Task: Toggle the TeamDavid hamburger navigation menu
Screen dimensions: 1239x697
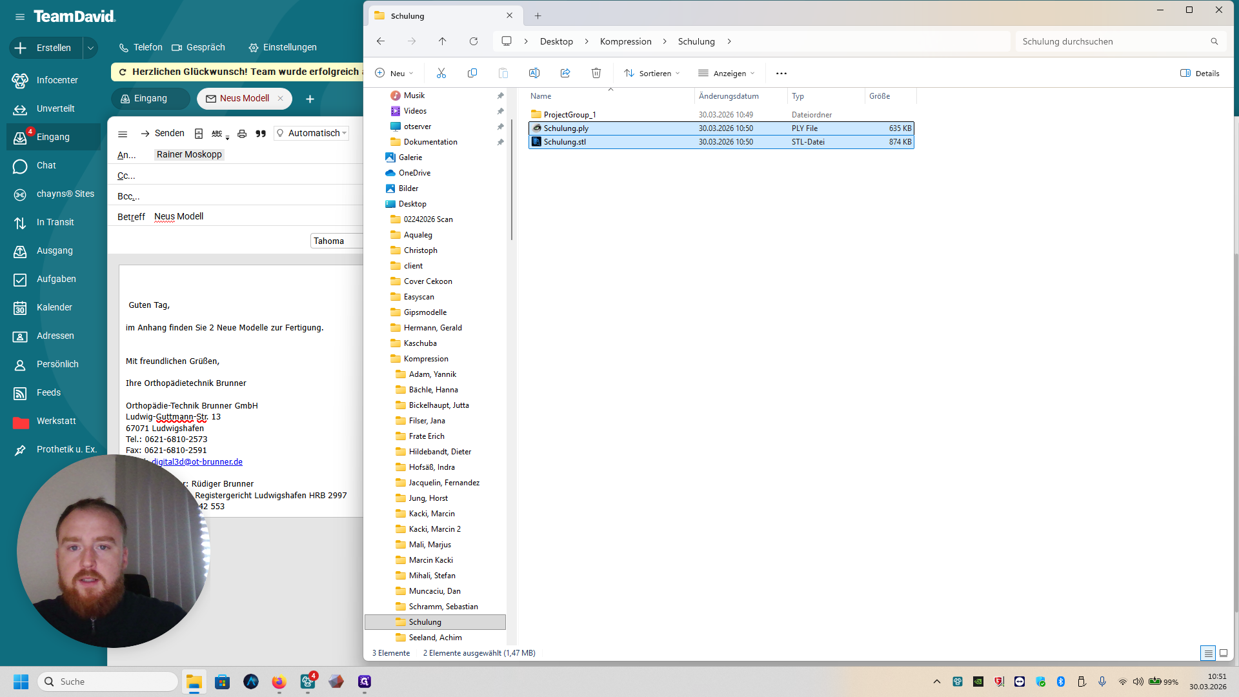Action: click(20, 17)
